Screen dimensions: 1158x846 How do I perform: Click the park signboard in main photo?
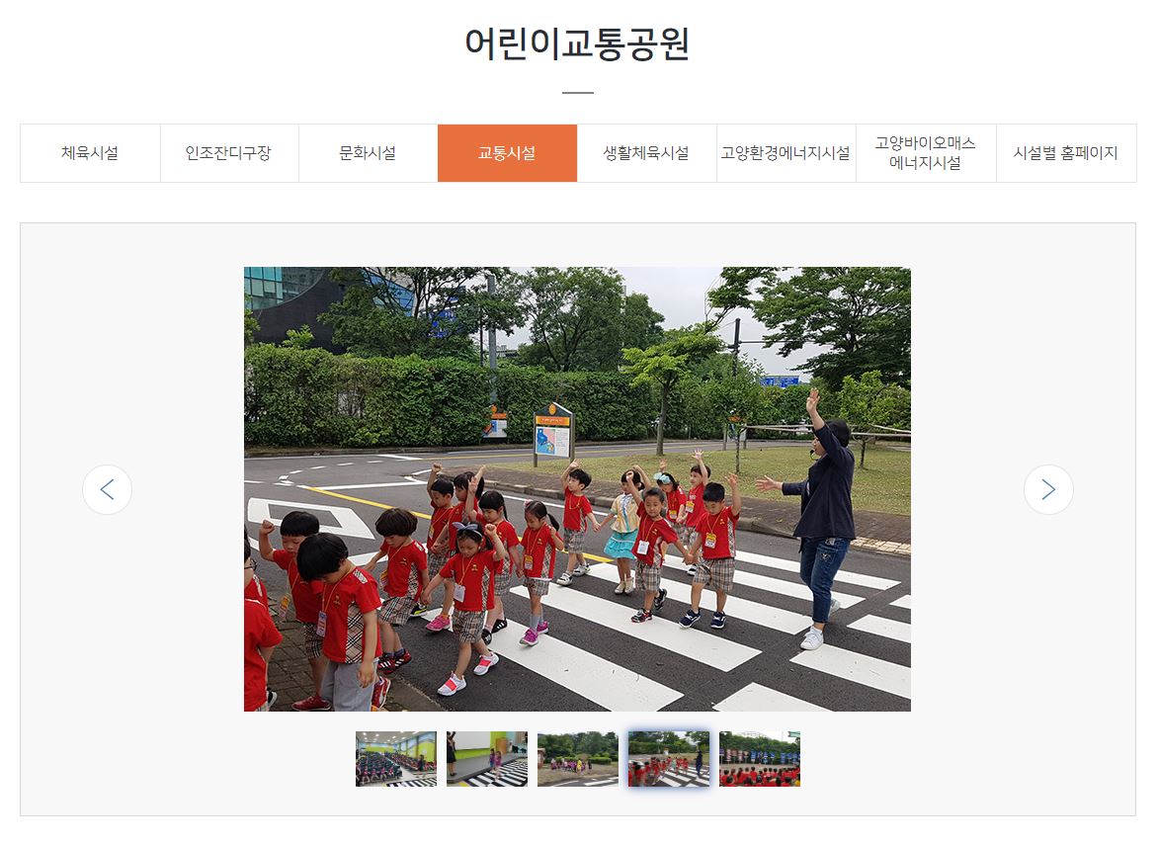click(x=553, y=434)
